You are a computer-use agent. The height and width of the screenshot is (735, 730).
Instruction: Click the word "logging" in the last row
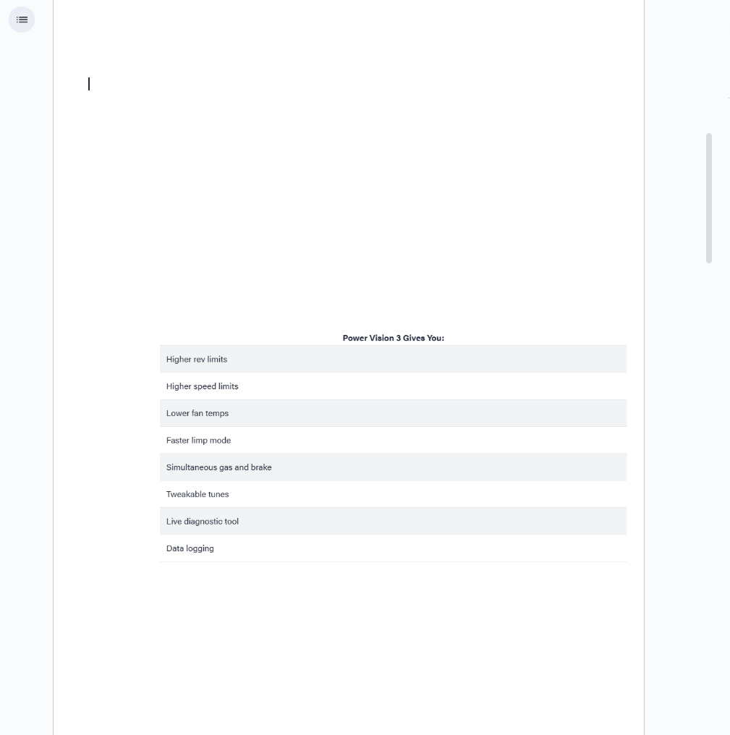[x=200, y=548]
